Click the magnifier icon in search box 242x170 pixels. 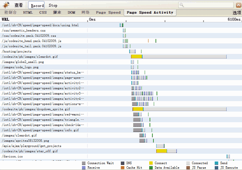pyautogui.click(x=182, y=5)
